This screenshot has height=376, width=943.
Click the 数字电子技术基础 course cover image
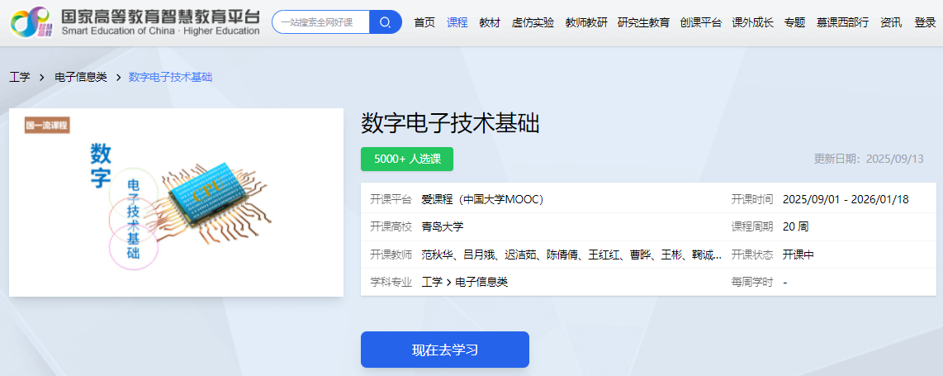point(176,202)
